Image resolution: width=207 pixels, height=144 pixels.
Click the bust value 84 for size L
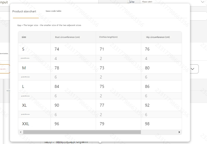click(57, 86)
